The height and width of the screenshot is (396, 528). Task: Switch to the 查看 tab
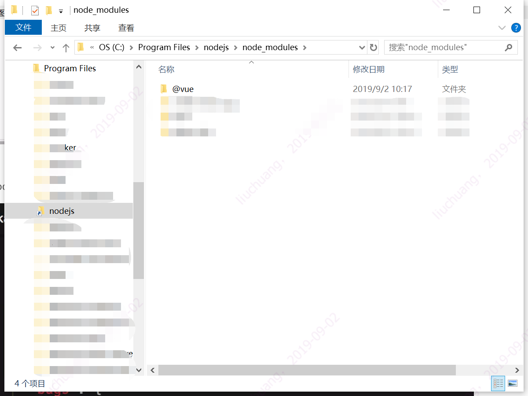[x=126, y=28]
